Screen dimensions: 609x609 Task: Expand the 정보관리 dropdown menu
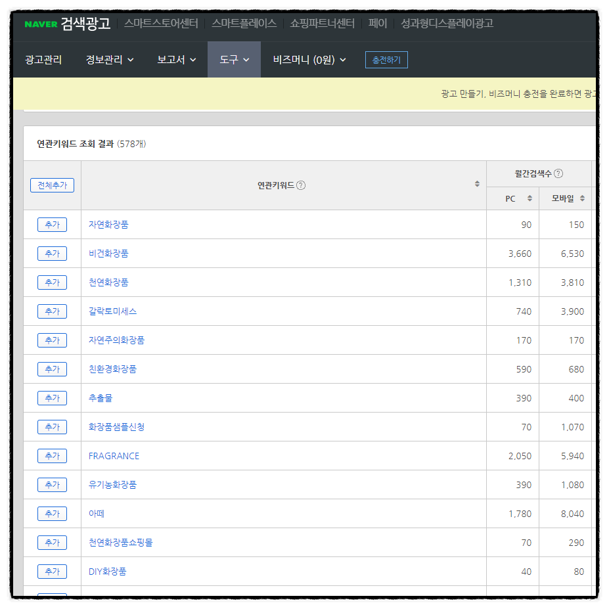[110, 60]
